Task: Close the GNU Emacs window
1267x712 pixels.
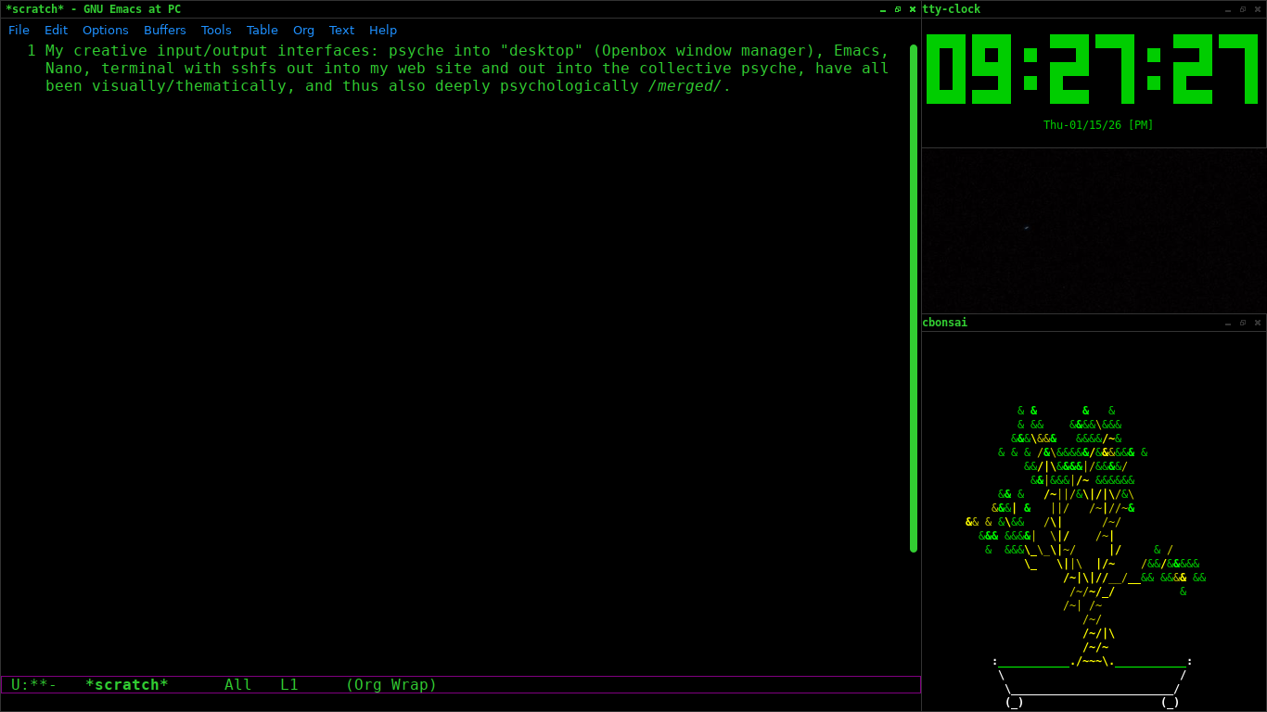Action: [913, 9]
